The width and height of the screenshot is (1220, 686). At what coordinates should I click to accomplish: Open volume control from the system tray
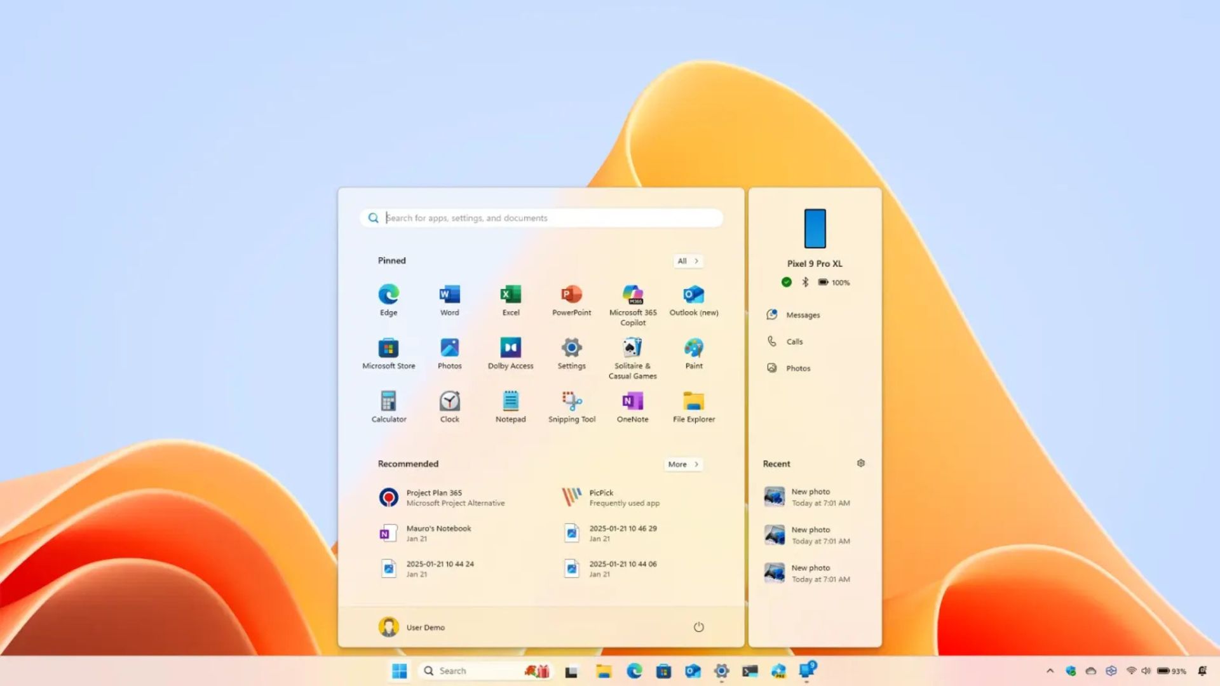pos(1146,671)
